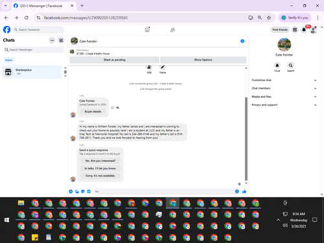
Task: Click the chat list scrollbar
Action: (65, 72)
